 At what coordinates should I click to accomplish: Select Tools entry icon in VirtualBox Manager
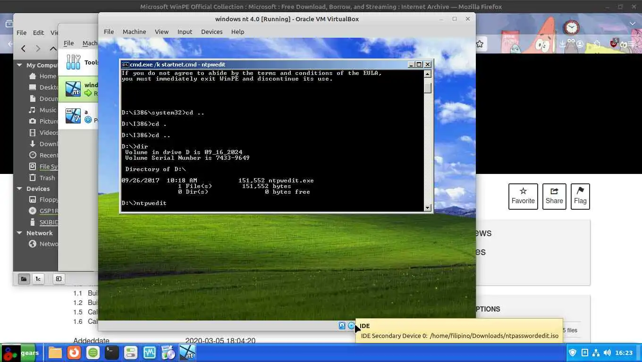pyautogui.click(x=73, y=62)
